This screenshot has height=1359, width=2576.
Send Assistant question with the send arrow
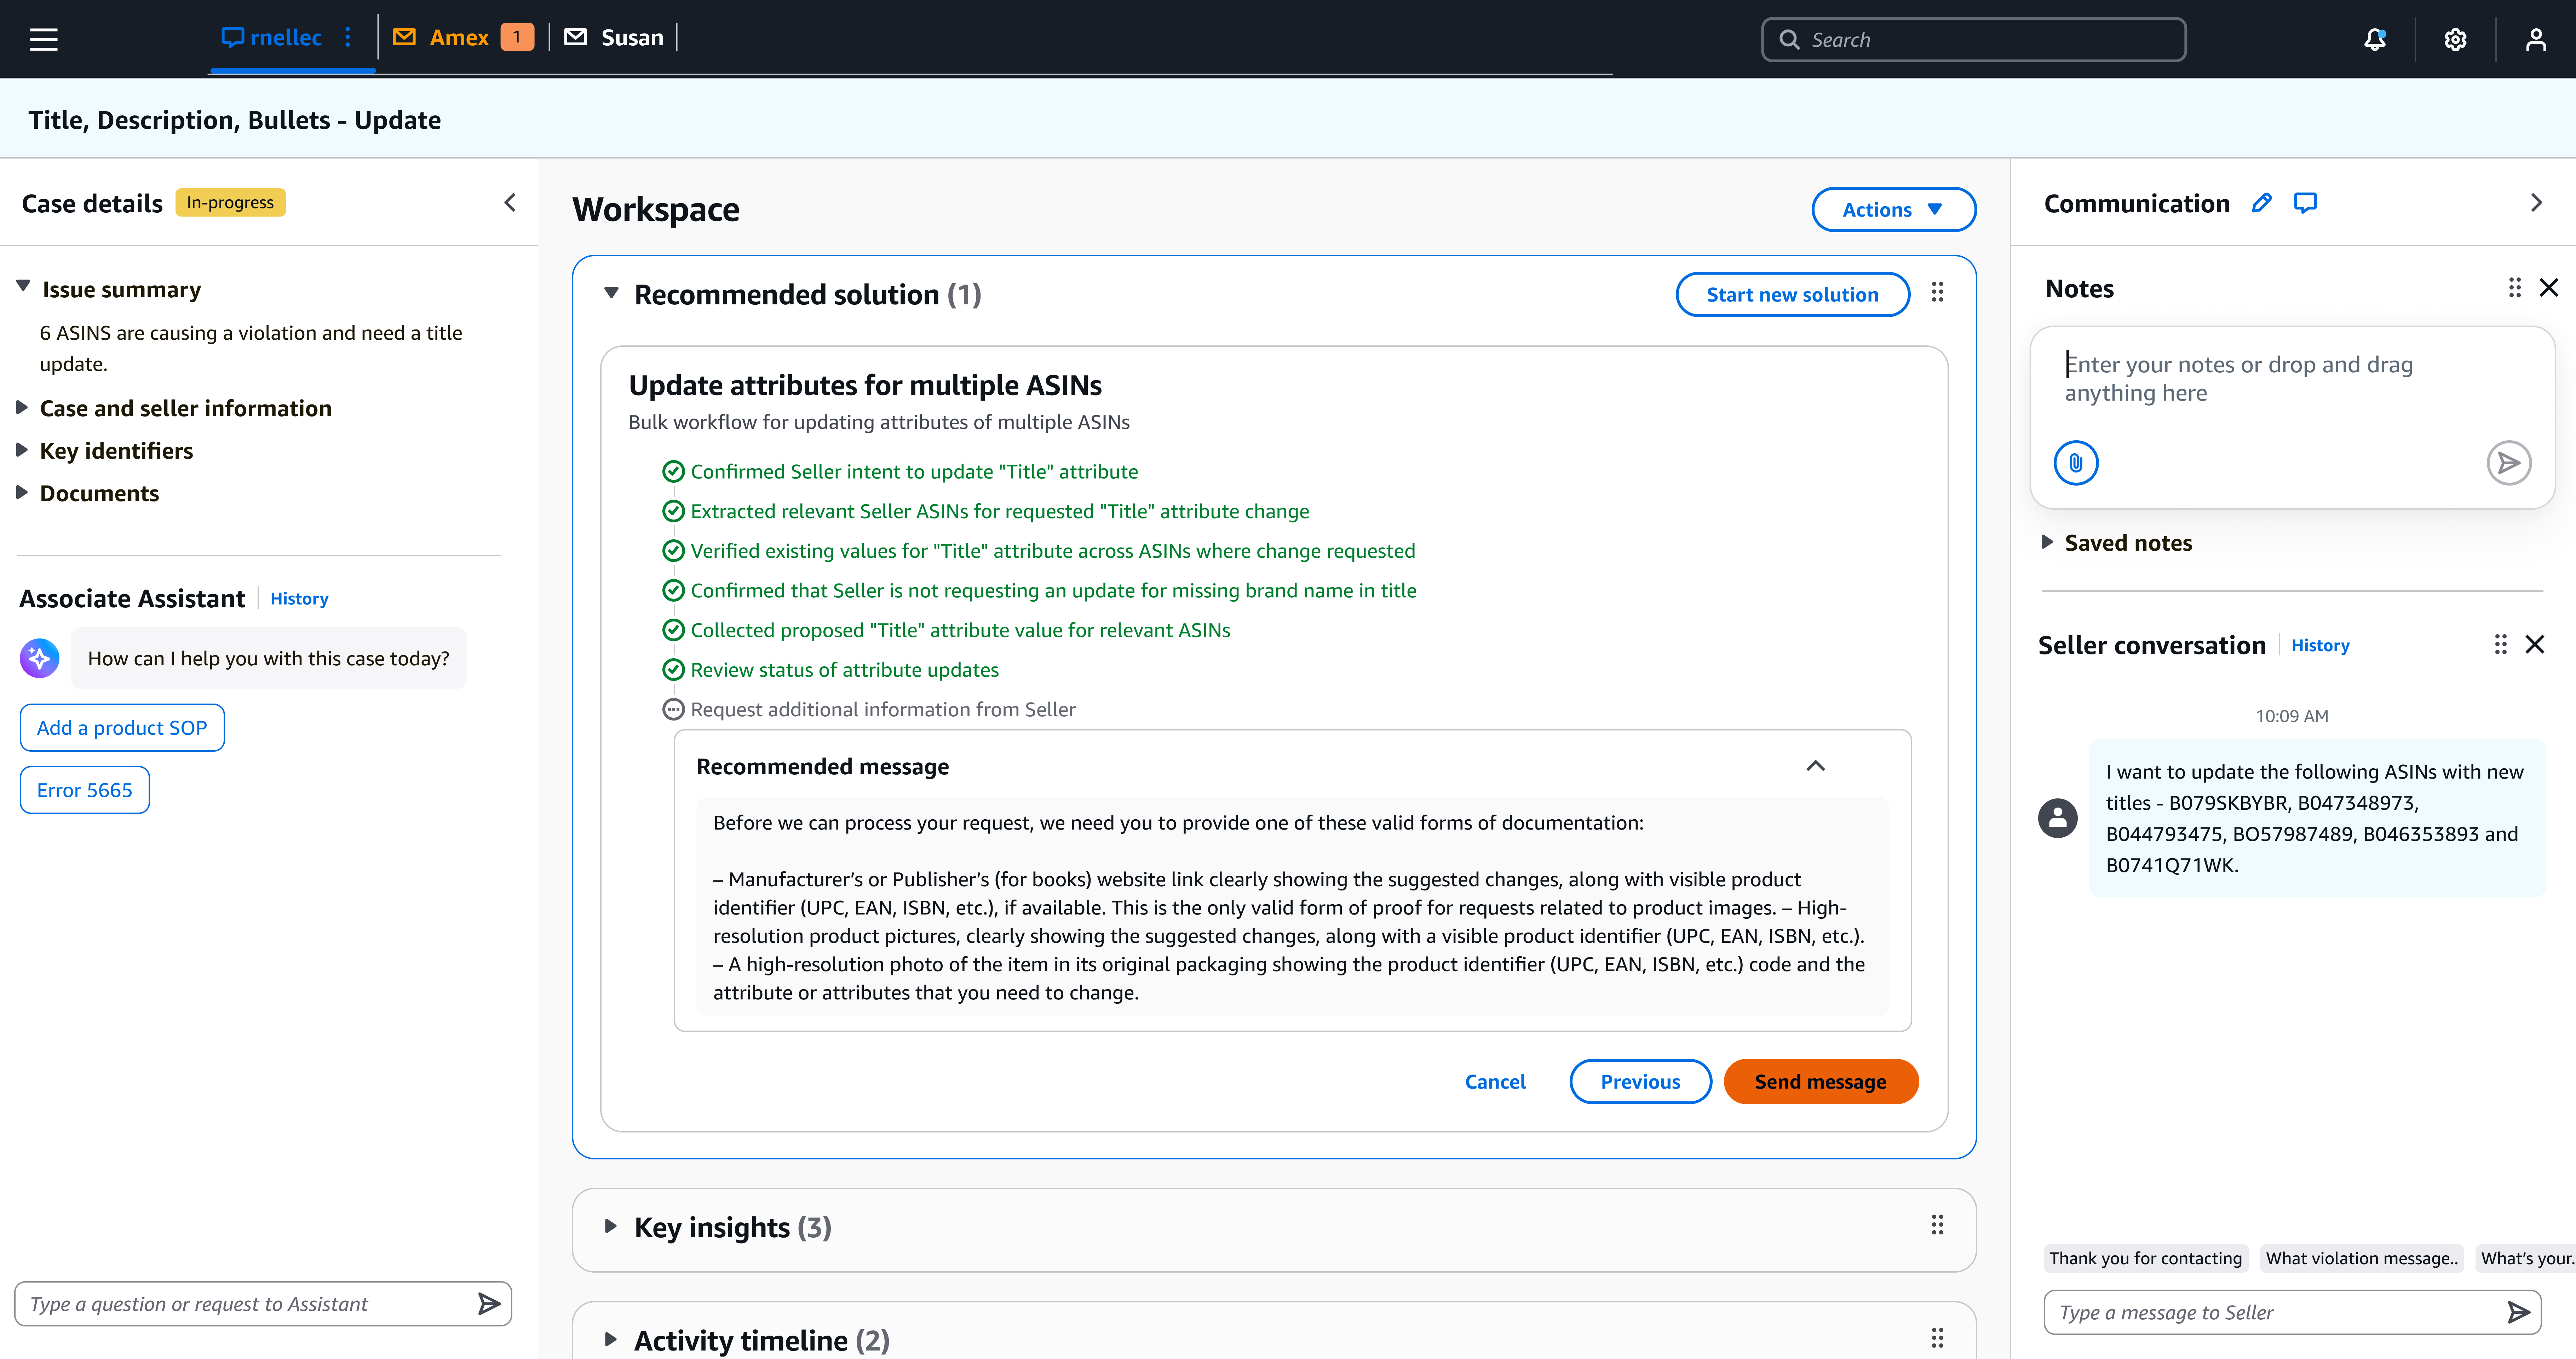489,1303
